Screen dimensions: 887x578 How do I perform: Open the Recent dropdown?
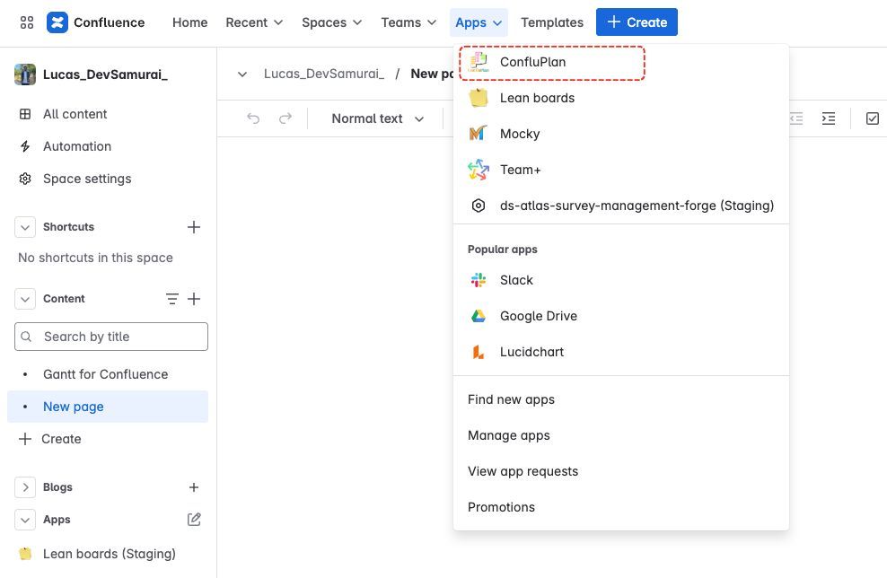[254, 22]
